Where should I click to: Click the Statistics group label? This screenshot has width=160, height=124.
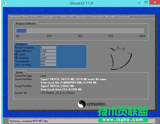coord(21,44)
